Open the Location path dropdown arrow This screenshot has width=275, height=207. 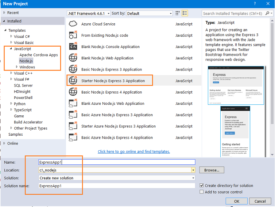(x=193, y=170)
